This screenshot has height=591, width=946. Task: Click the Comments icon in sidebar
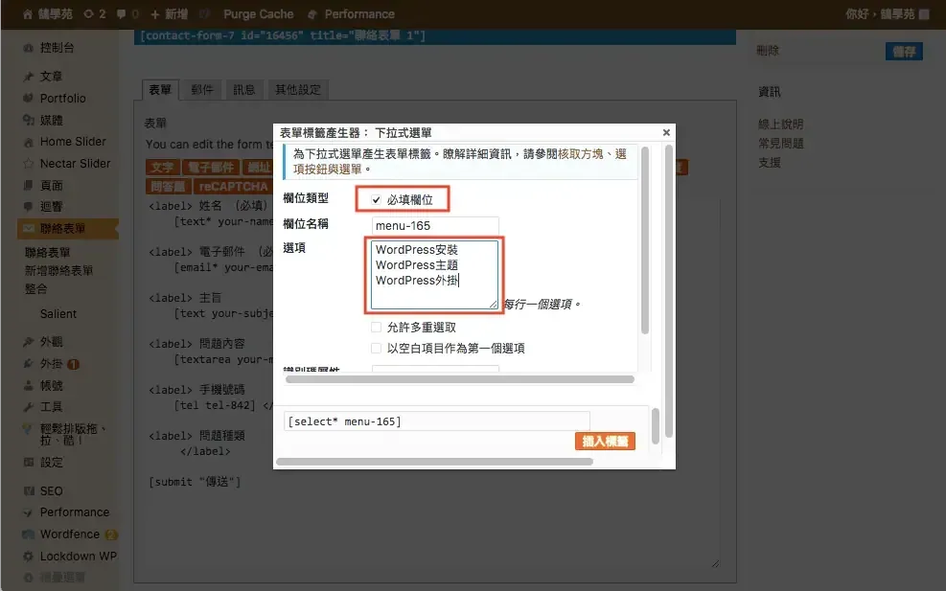pyautogui.click(x=28, y=206)
